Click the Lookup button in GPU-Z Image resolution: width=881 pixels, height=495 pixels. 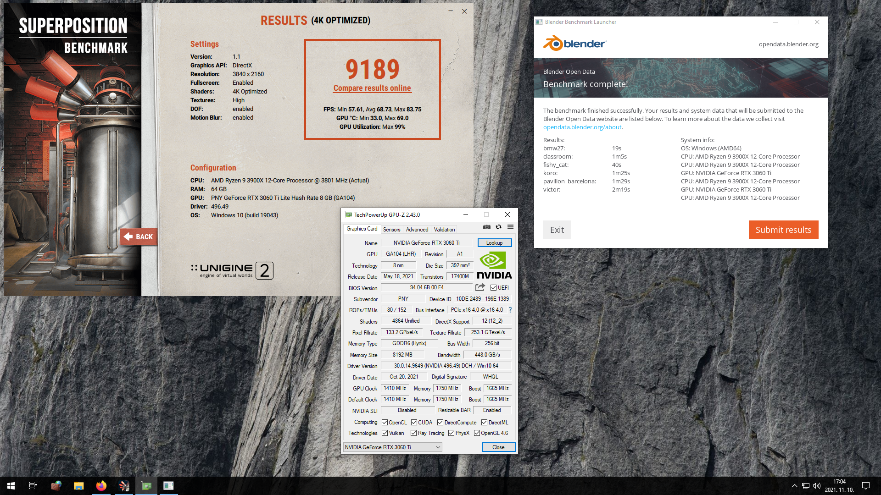(494, 243)
